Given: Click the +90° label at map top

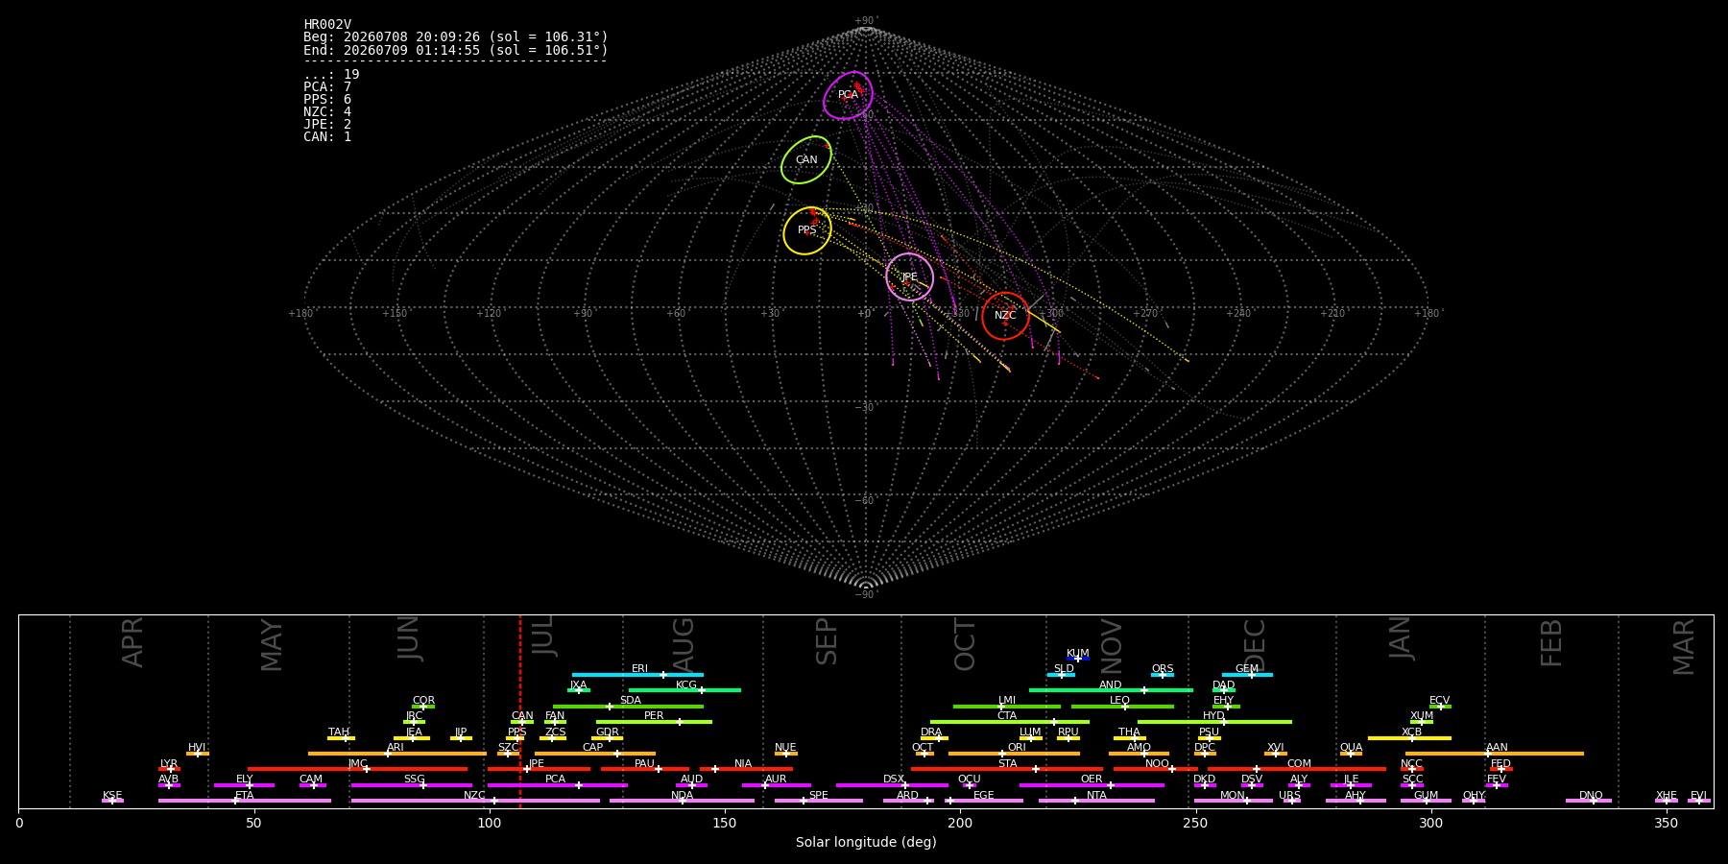Looking at the screenshot, I should pyautogui.click(x=866, y=21).
